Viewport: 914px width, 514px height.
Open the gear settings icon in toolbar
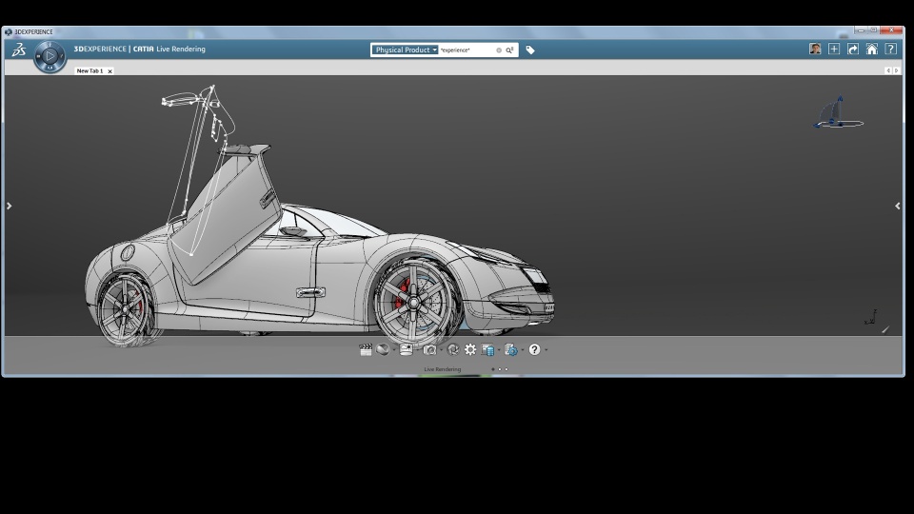click(470, 349)
